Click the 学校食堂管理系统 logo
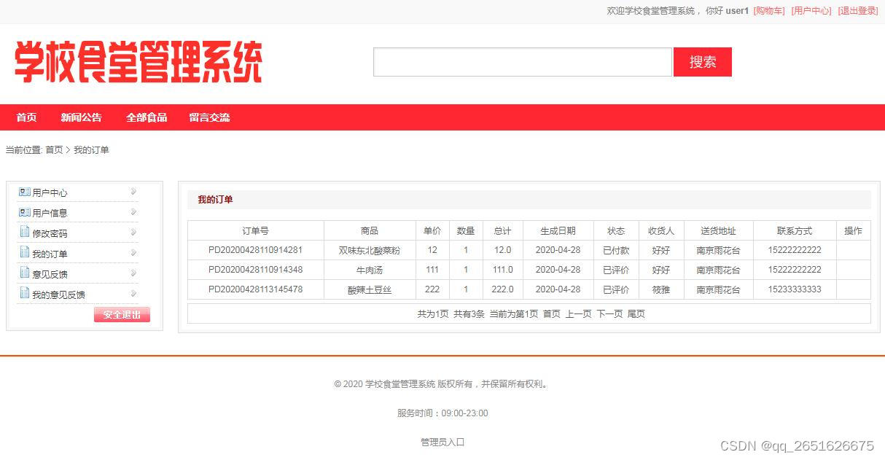This screenshot has width=885, height=460. point(138,62)
